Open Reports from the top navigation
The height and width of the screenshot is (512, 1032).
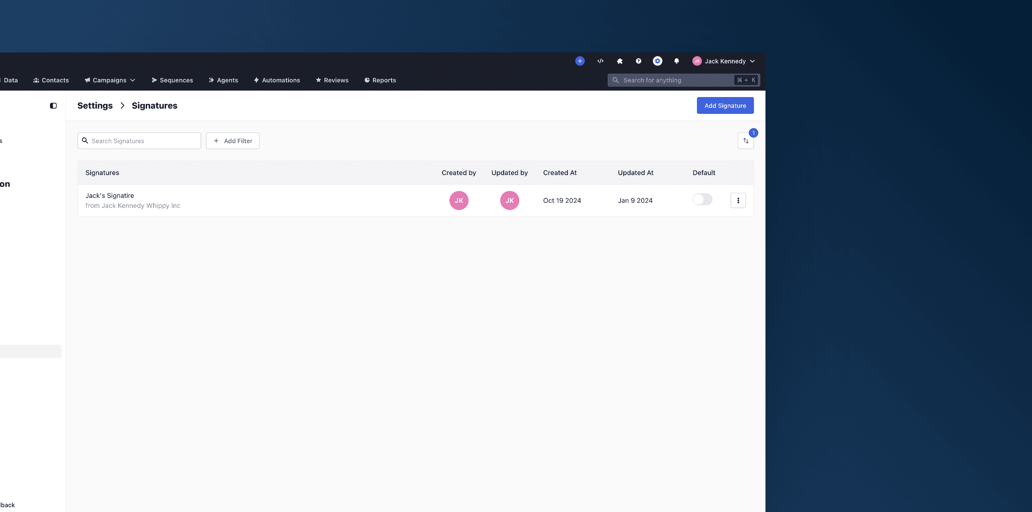tap(380, 80)
